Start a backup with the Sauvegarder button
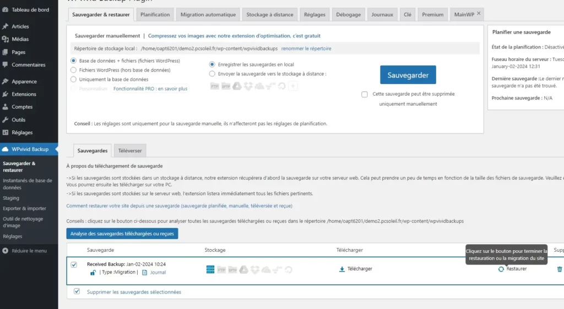564x309 pixels. pyautogui.click(x=408, y=75)
